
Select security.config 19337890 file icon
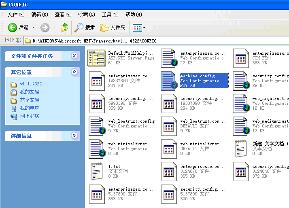tap(169, 104)
